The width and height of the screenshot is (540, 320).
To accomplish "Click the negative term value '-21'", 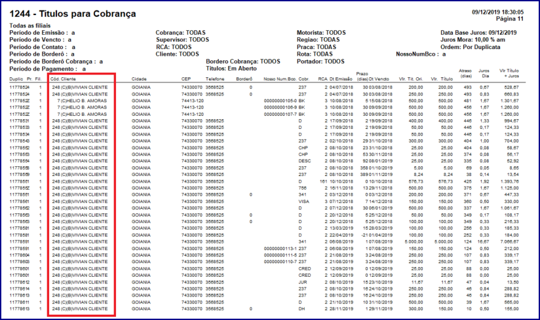I will pyautogui.click(x=365, y=235).
